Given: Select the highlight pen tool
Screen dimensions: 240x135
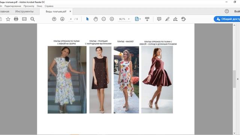Looking at the screenshot, I should click(167, 19).
